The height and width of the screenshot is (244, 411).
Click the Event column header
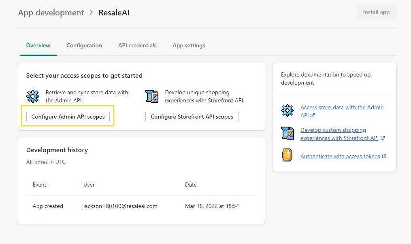(39, 185)
